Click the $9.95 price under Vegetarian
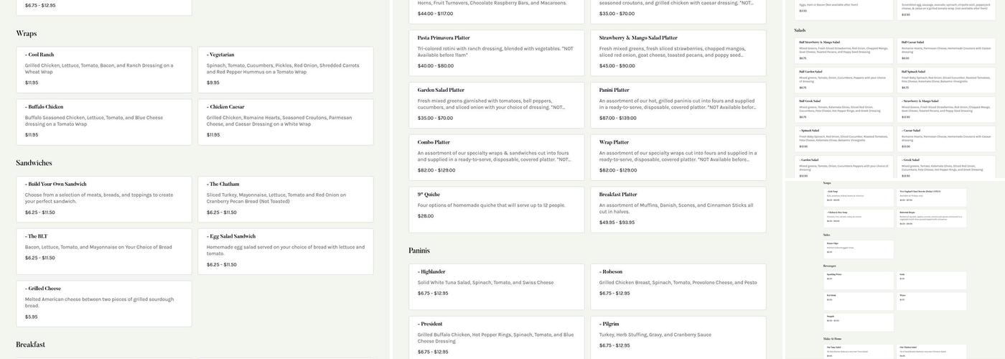The width and height of the screenshot is (1005, 359). 213,83
